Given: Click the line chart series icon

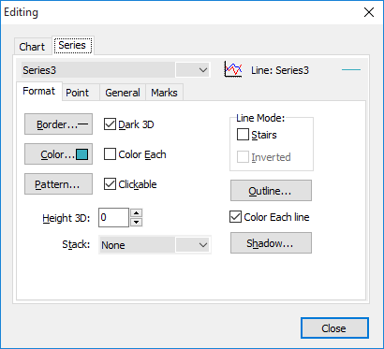Looking at the screenshot, I should 233,70.
